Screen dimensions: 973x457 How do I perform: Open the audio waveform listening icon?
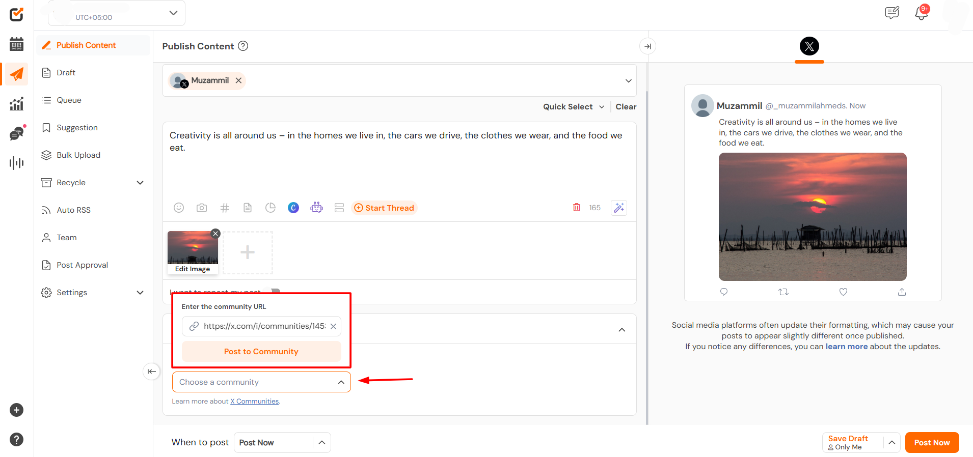(x=16, y=163)
